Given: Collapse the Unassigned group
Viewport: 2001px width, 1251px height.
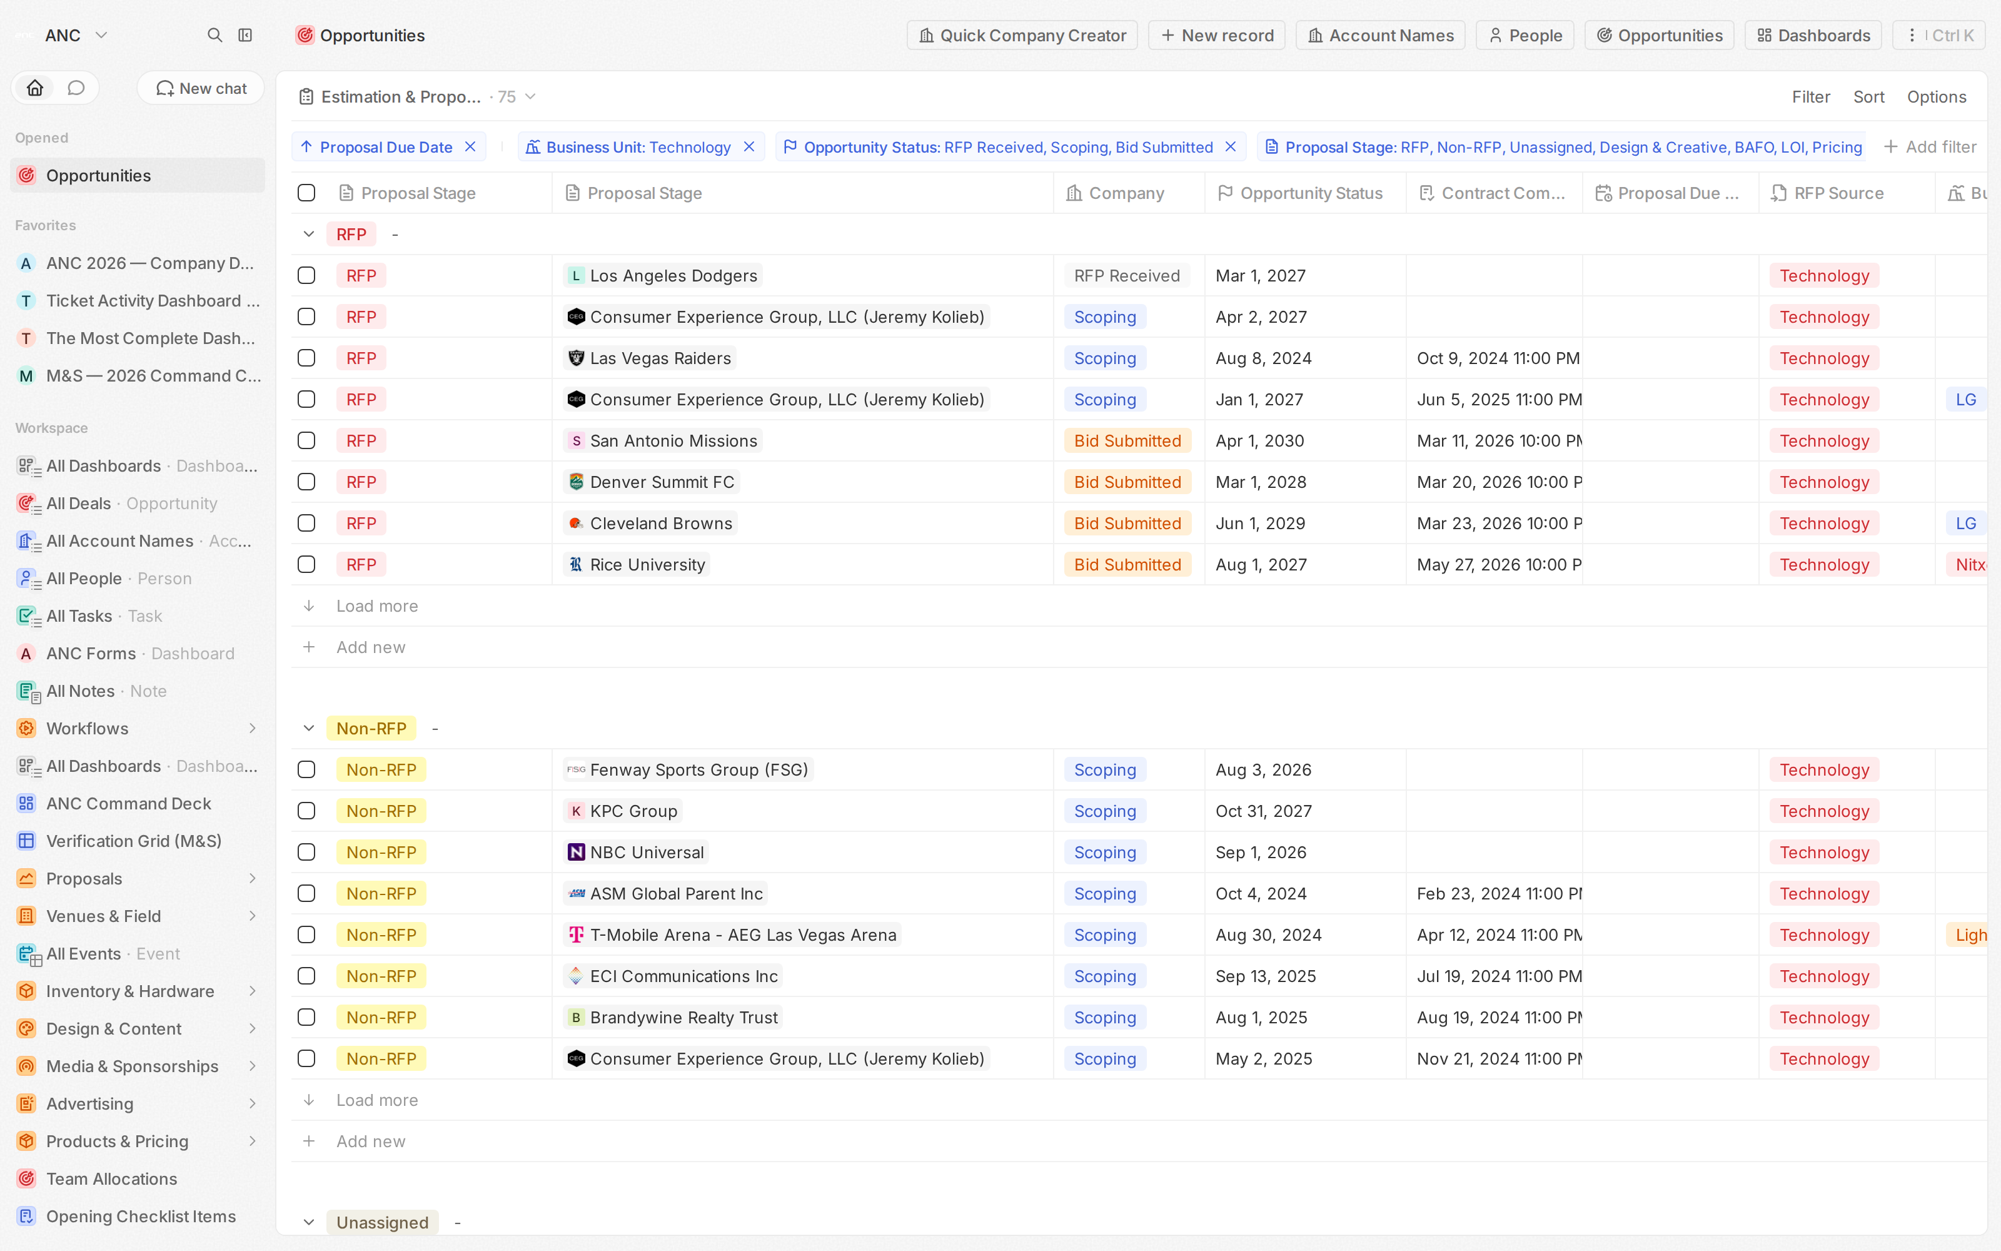Looking at the screenshot, I should click(x=308, y=1222).
